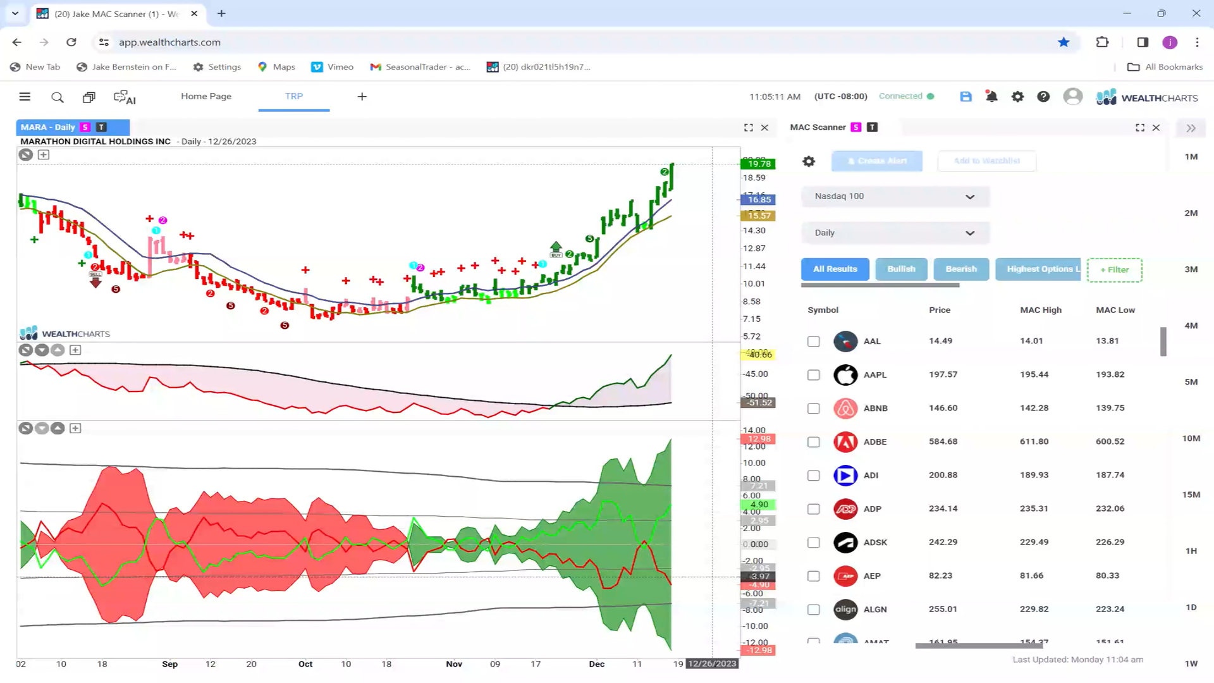Open Chrome three-dot menu

(x=1197, y=42)
